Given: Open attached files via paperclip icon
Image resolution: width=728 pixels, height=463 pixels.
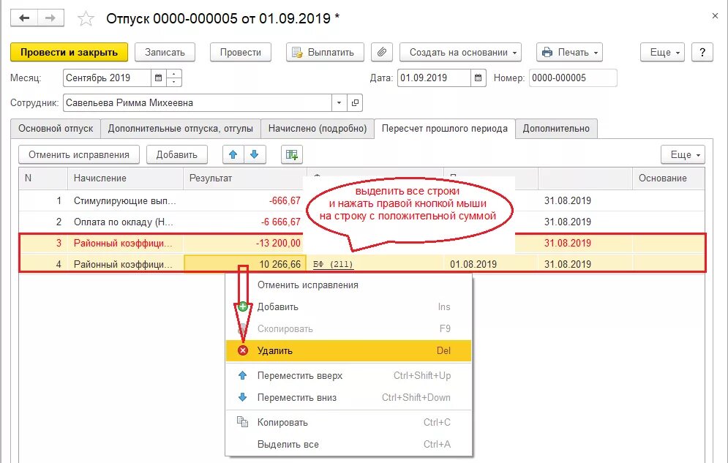Looking at the screenshot, I should coord(382,52).
